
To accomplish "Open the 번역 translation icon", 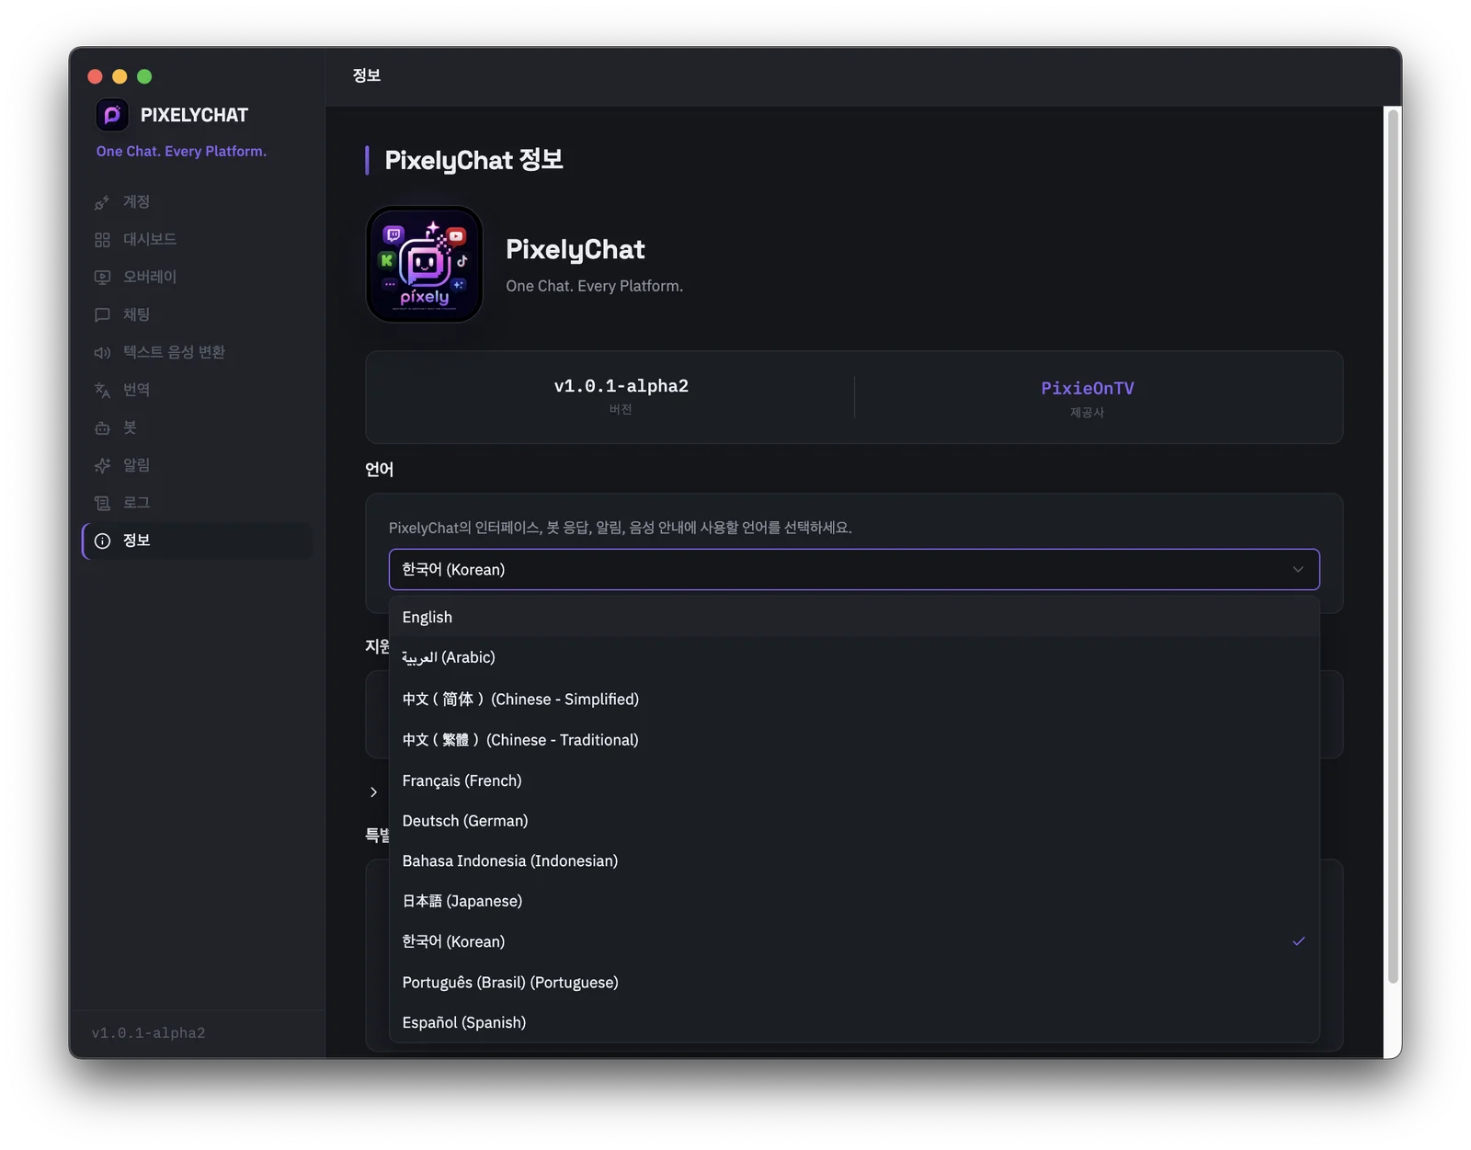I will [102, 391].
